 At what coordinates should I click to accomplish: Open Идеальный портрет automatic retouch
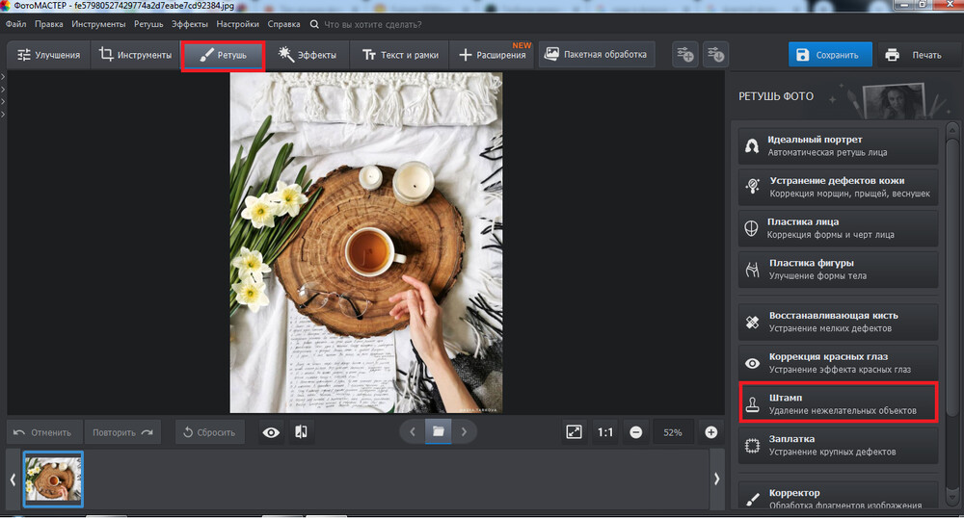(838, 145)
